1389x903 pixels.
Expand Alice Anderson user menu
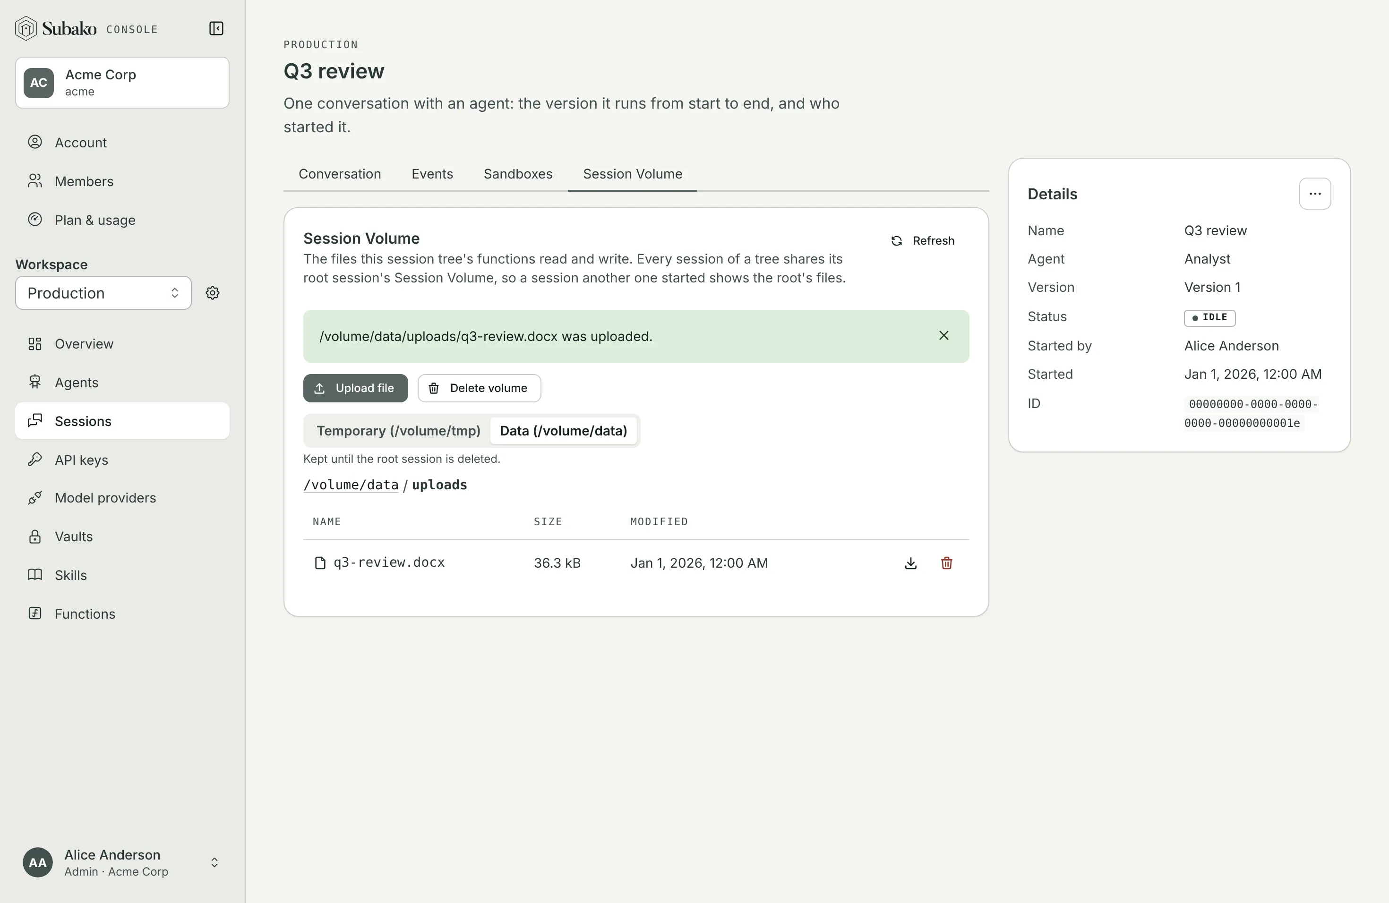(122, 862)
